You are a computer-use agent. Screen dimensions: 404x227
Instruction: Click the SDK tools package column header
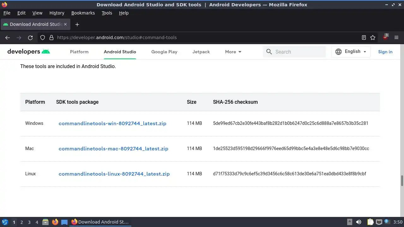point(77,102)
